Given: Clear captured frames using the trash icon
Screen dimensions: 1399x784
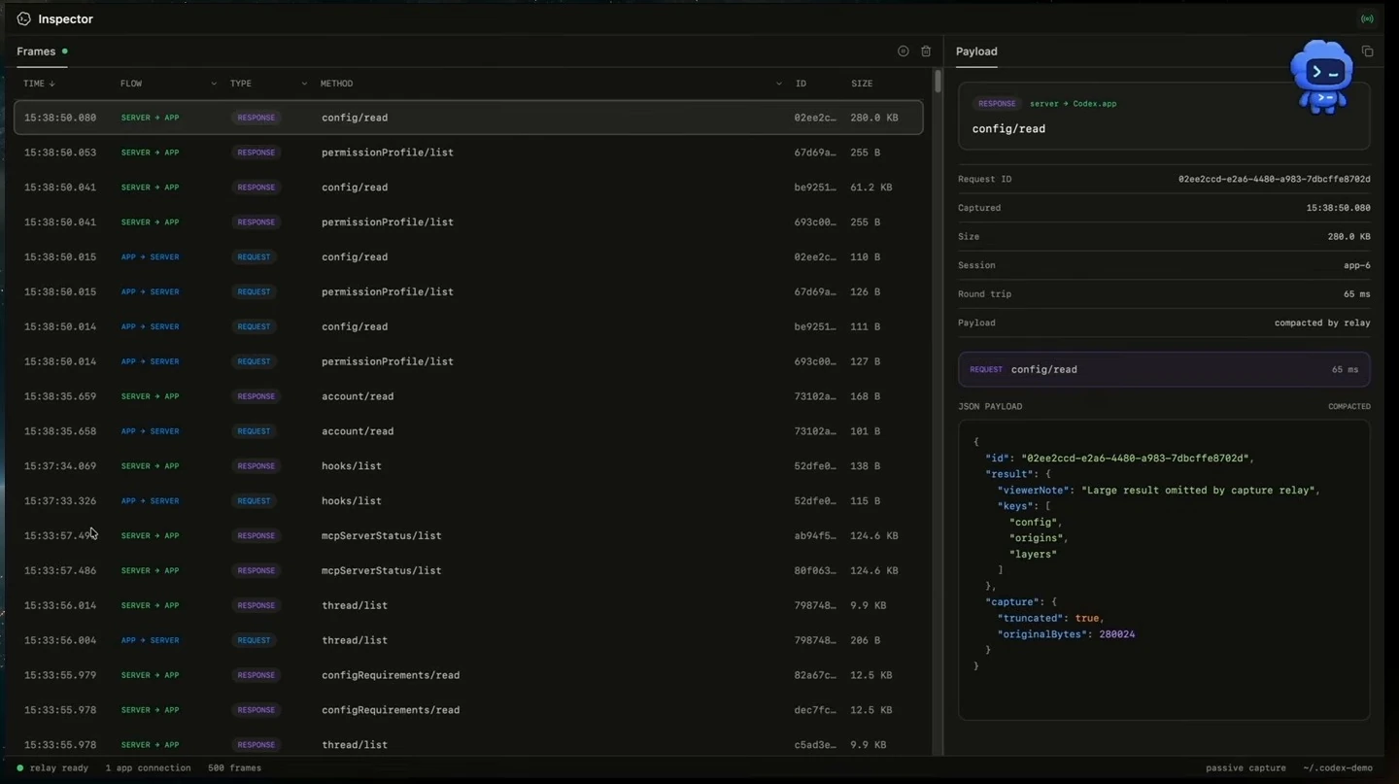Looking at the screenshot, I should tap(926, 51).
